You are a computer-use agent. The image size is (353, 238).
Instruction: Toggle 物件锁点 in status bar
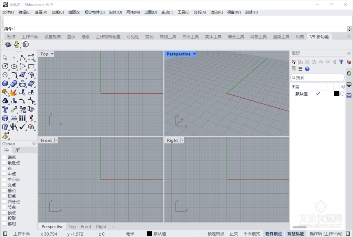tap(273, 234)
